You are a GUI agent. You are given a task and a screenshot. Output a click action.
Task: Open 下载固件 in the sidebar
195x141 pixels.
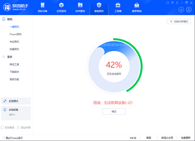[x=14, y=72]
